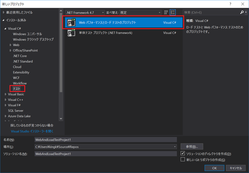This screenshot has width=249, height=173.
Task: Click the 単体テスト プロジェクト template icon
Action: point(71,33)
